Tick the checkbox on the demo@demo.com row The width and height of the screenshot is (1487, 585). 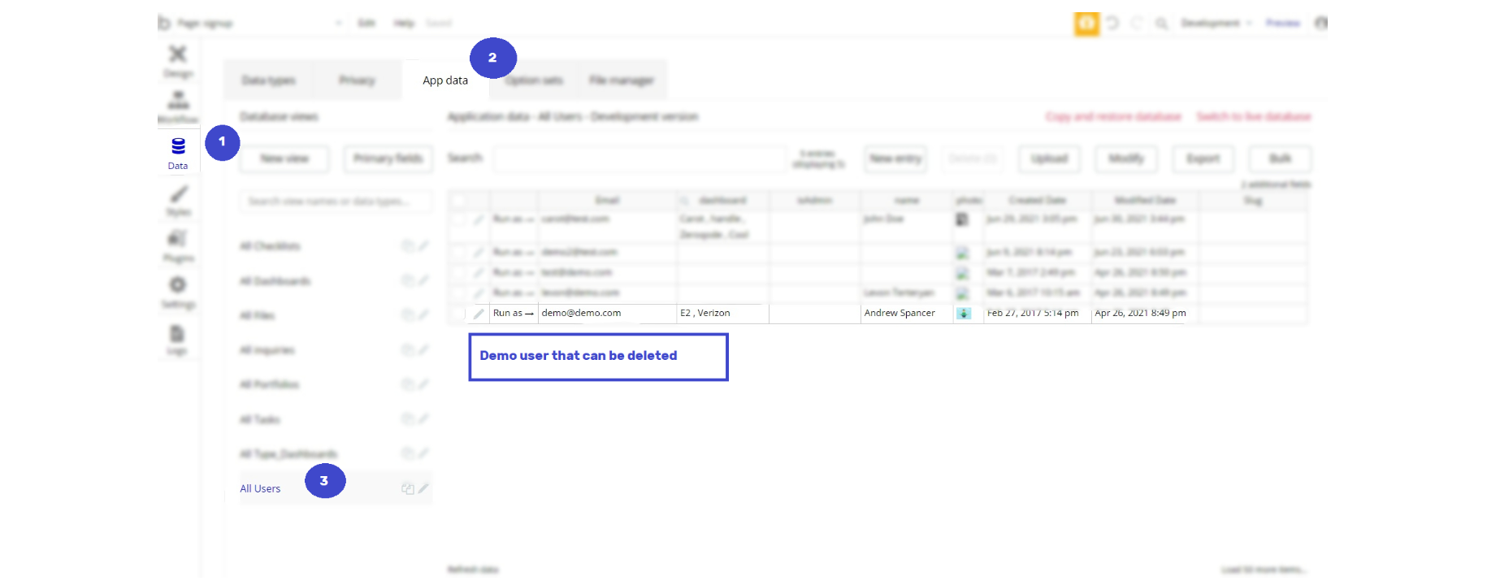(458, 314)
